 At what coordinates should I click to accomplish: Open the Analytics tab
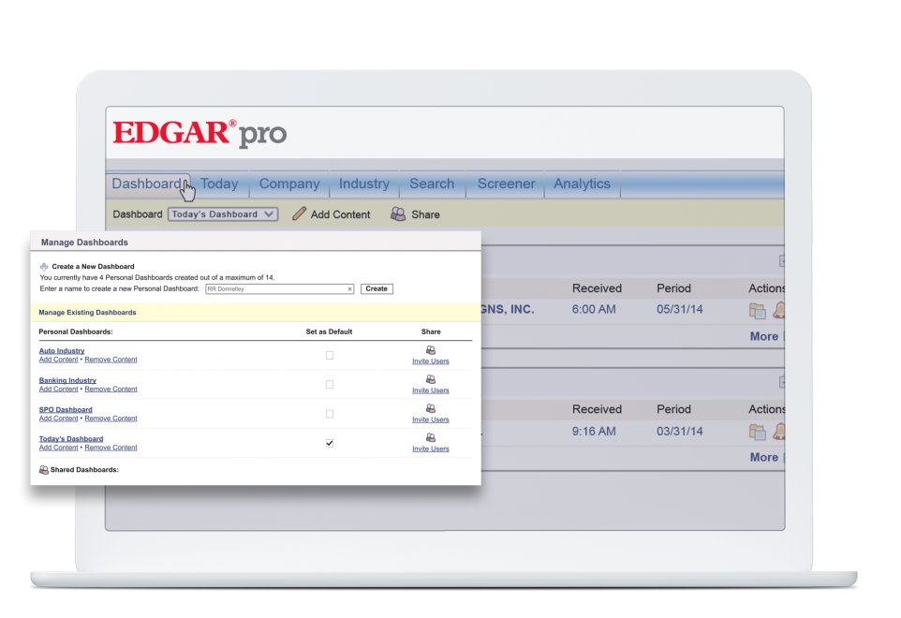click(x=582, y=184)
